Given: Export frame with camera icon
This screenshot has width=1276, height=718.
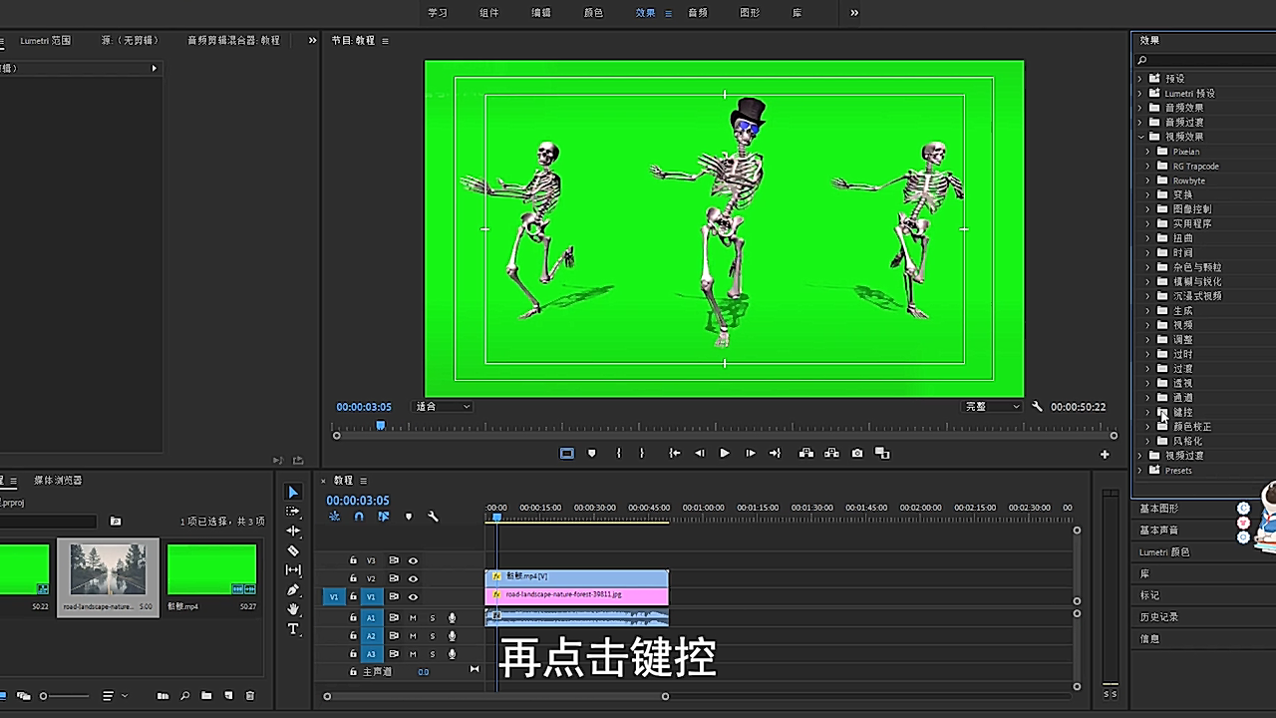Looking at the screenshot, I should pyautogui.click(x=857, y=453).
